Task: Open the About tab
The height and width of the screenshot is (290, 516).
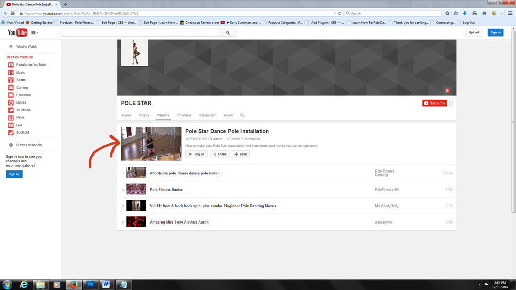Action: point(228,115)
